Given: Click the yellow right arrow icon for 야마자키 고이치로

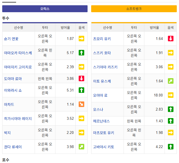Looking at the screenshot, I should [x=81, y=67].
